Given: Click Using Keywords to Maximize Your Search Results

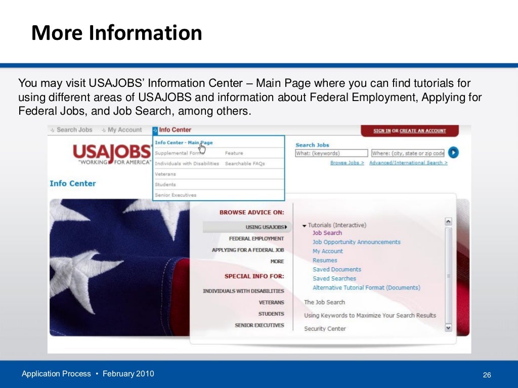Looking at the screenshot, I should pos(370,315).
